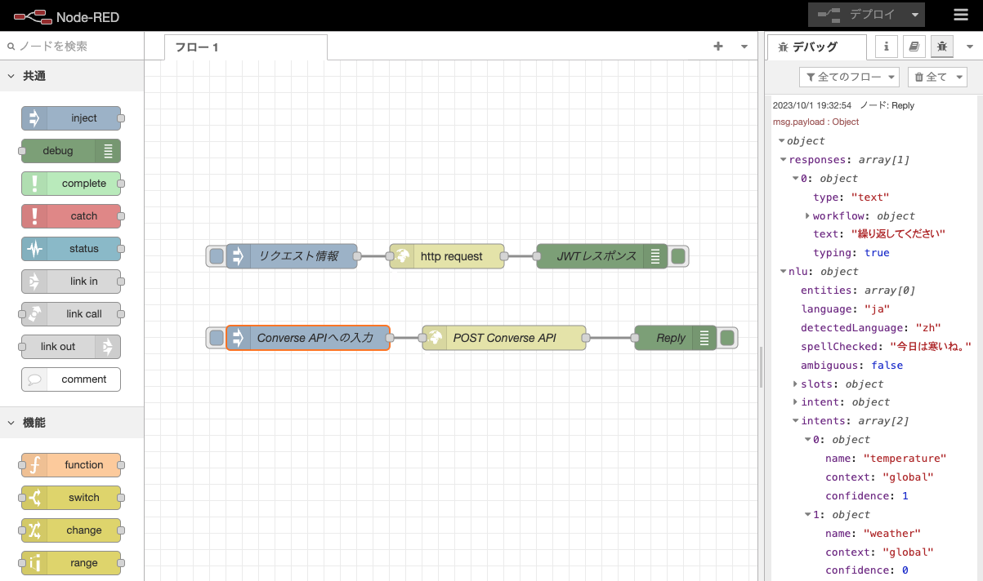This screenshot has height=581, width=983.
Task: Toggle the Reply debug node output
Action: [726, 338]
